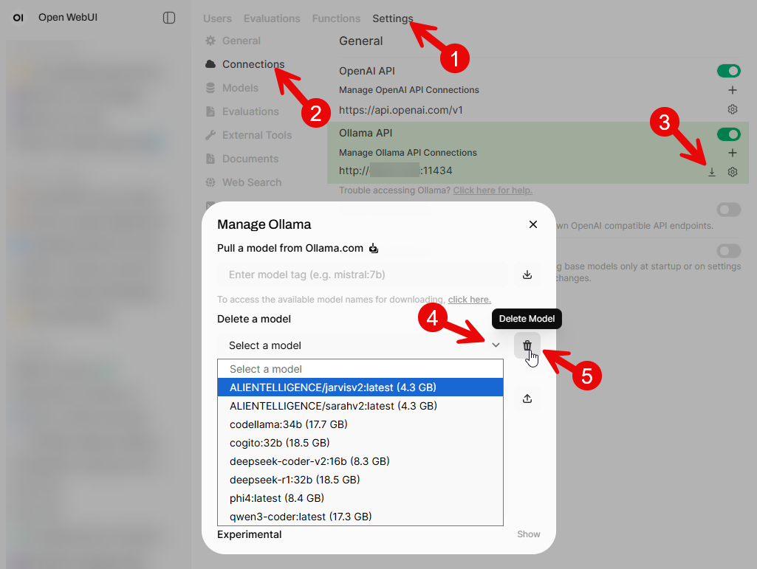The image size is (757, 569).
Task: Add new OpenAI API connection plus
Action: click(733, 90)
